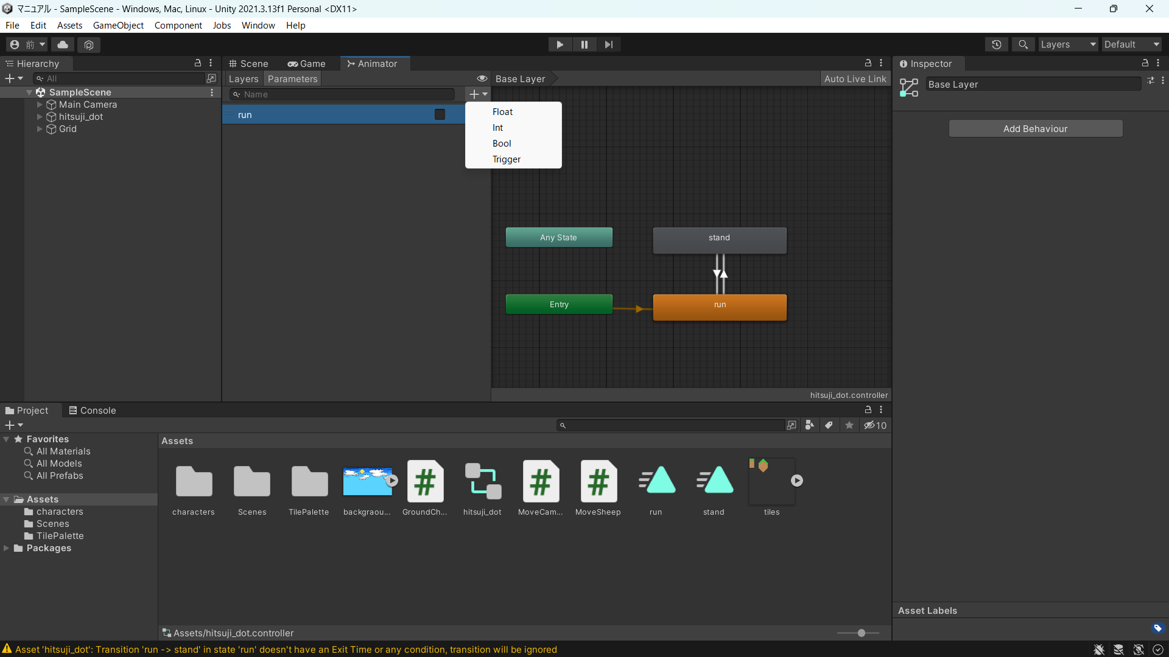Viewport: 1169px width, 657px height.
Task: Select the Int parameter type option
Action: (x=497, y=128)
